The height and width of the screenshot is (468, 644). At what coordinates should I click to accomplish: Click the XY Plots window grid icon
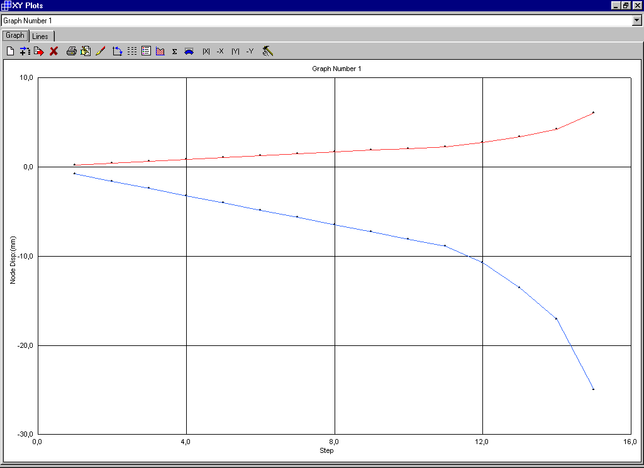(x=6, y=5)
